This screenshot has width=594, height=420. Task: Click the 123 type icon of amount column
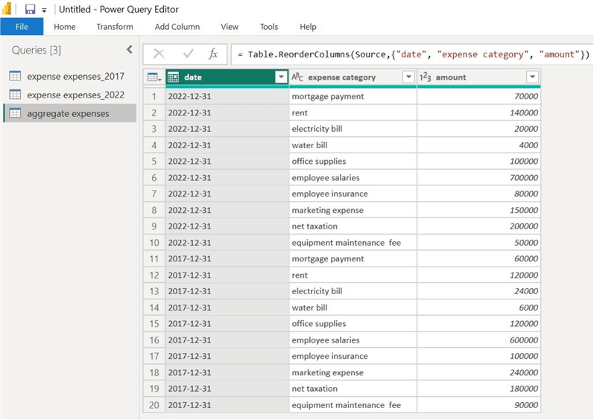(425, 77)
